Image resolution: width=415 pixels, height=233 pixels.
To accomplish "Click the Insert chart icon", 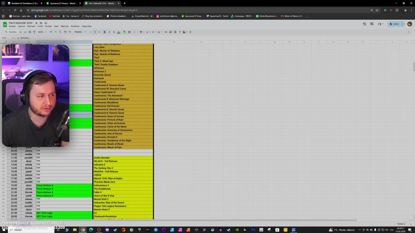I will click(175, 32).
